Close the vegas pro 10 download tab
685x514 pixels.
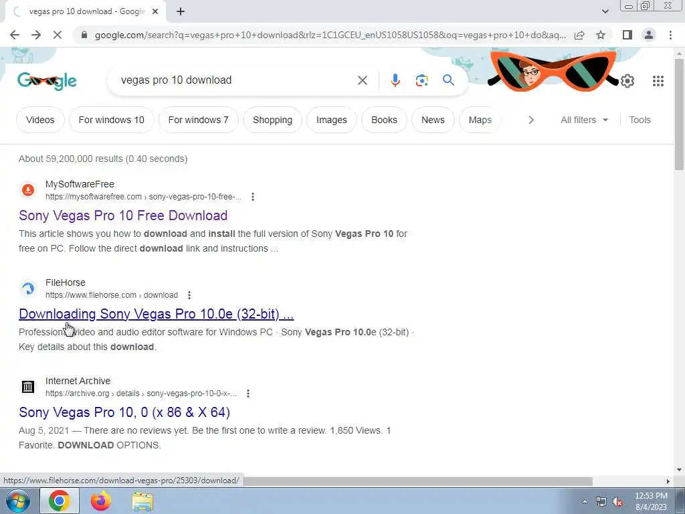click(x=155, y=12)
